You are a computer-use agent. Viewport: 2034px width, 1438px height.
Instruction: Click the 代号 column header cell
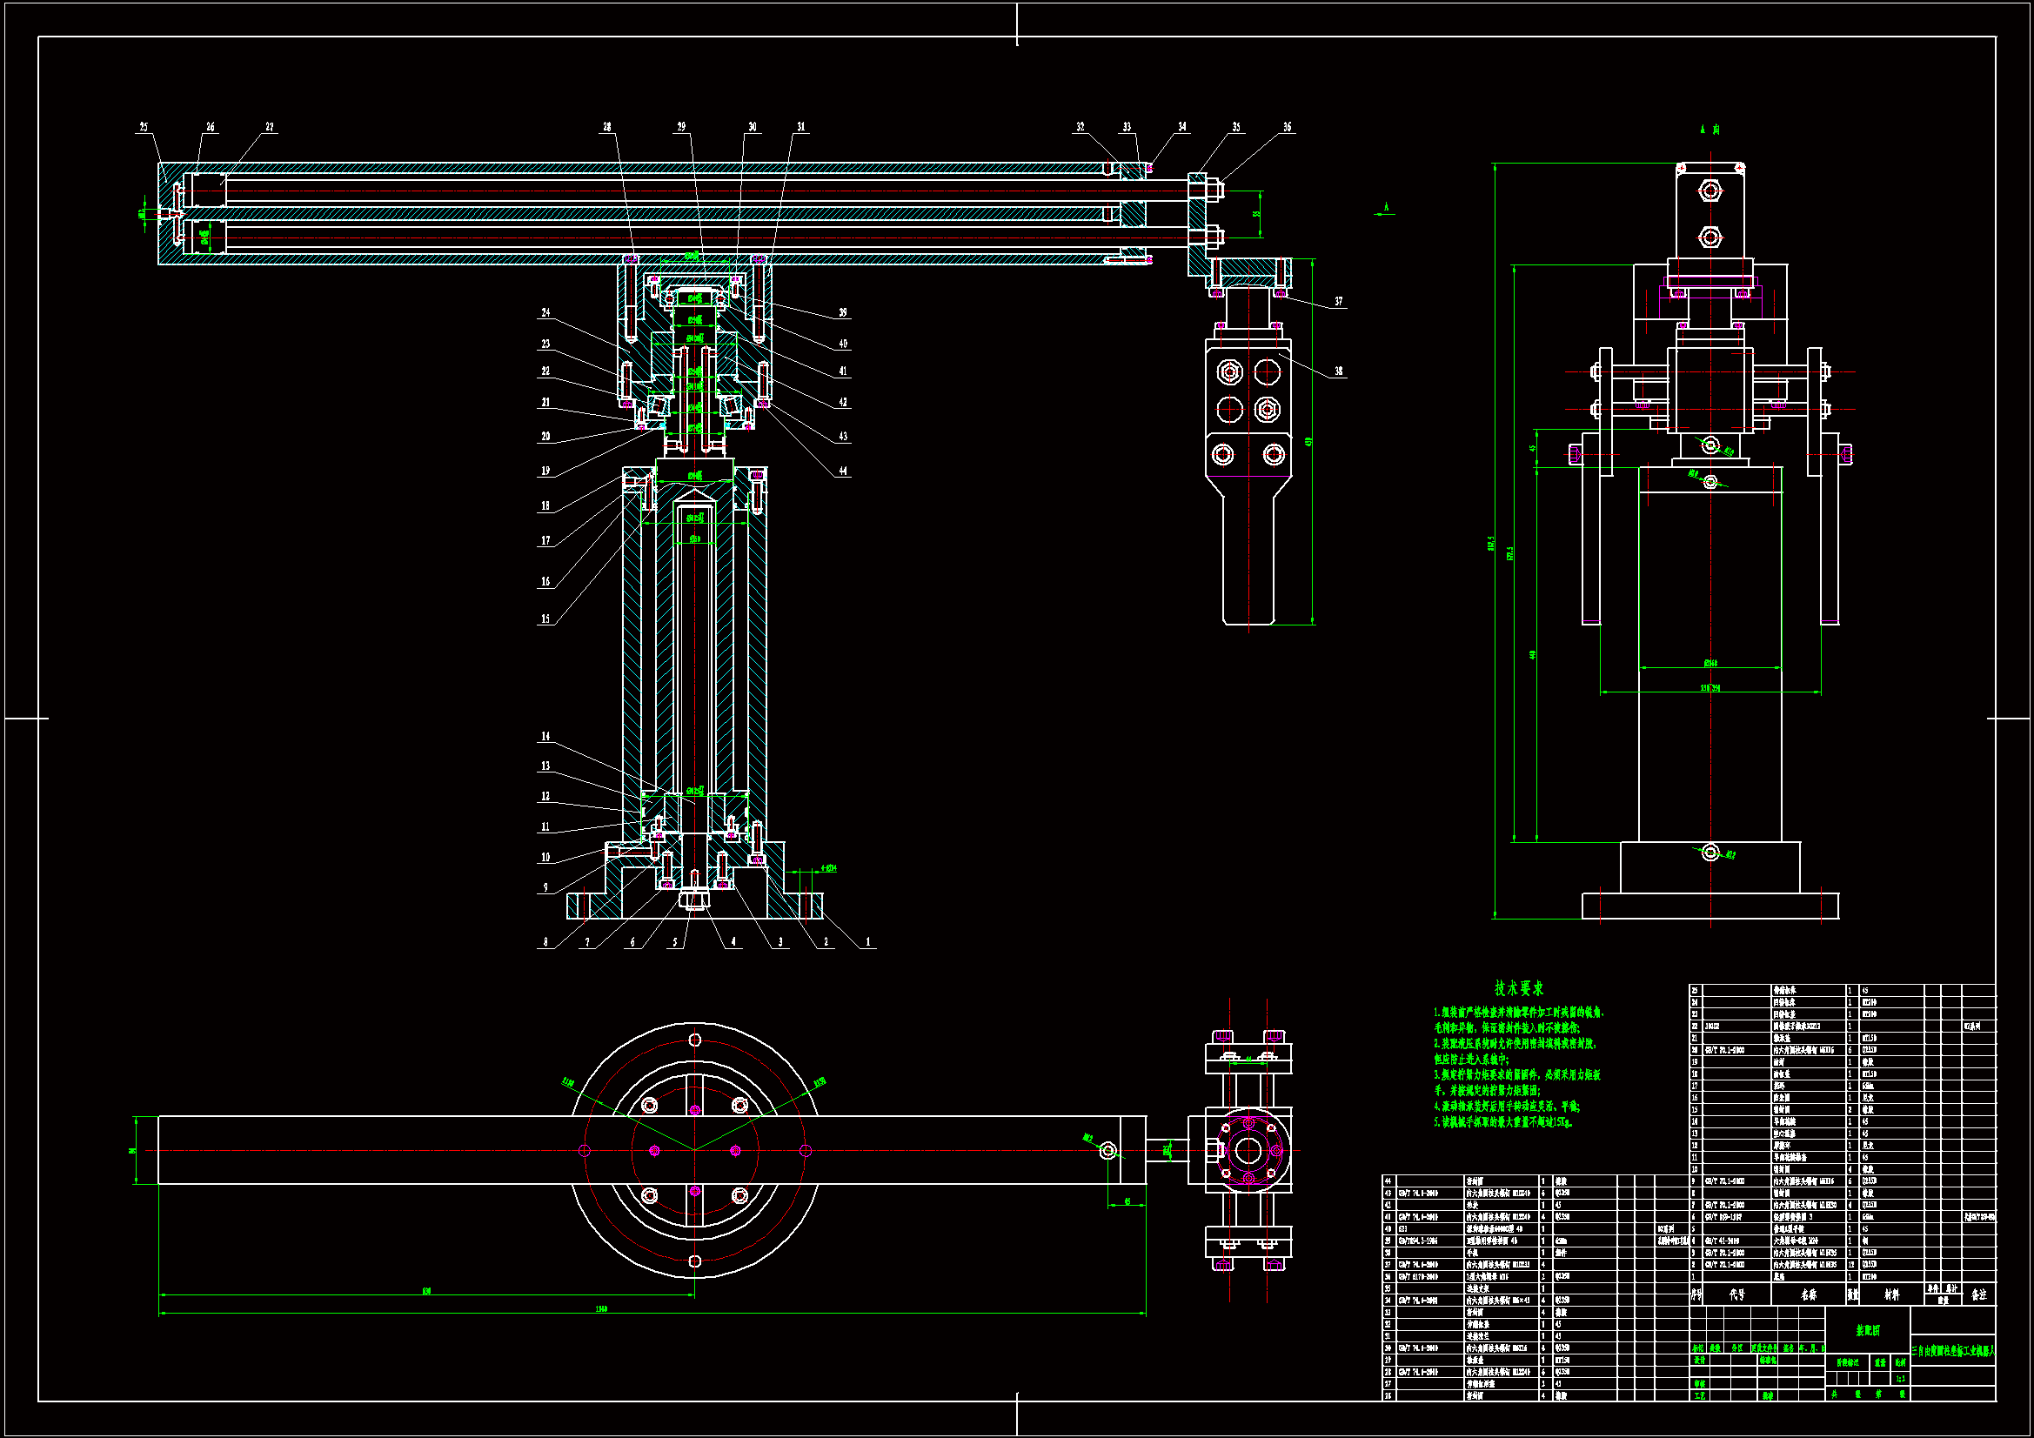1736,1294
